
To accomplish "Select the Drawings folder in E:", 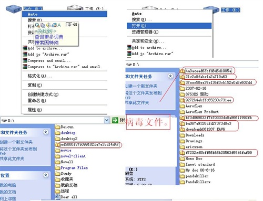I will pyautogui.click(x=194, y=141).
